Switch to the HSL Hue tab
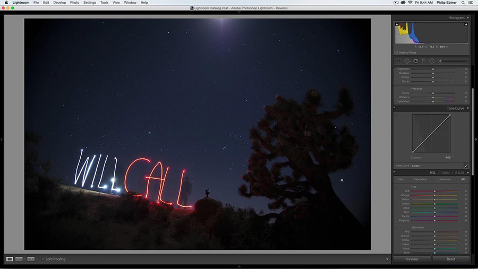Viewport: 478px width, 269px height. (x=401, y=179)
